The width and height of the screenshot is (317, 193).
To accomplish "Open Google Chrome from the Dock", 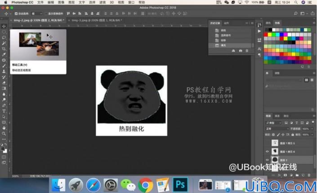I will 145,185.
